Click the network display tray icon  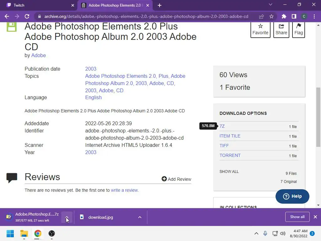pyautogui.click(x=275, y=233)
